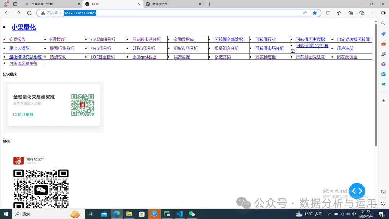Open the Collections icon
The height and width of the screenshot is (219, 389).
click(350, 13)
